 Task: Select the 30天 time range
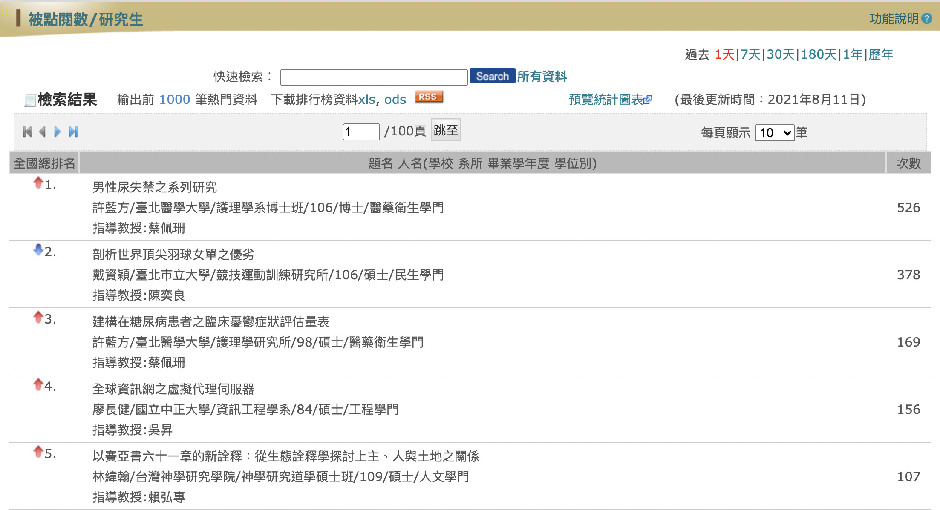tap(781, 54)
